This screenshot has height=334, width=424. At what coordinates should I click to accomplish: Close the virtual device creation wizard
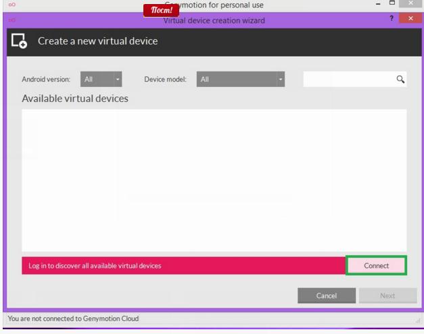pyautogui.click(x=408, y=22)
